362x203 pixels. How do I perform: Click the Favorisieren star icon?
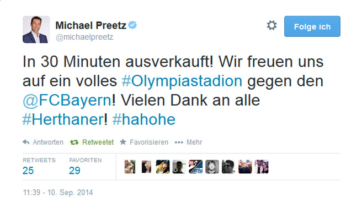click(123, 142)
